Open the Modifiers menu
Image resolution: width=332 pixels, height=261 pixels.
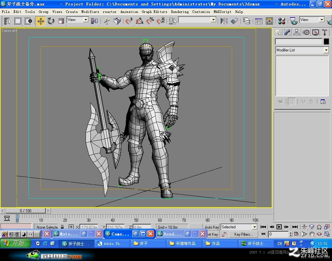click(90, 12)
